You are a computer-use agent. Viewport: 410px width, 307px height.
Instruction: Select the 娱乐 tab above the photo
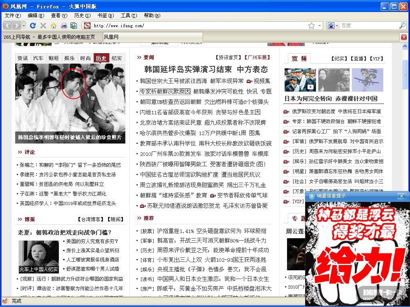tap(69, 58)
